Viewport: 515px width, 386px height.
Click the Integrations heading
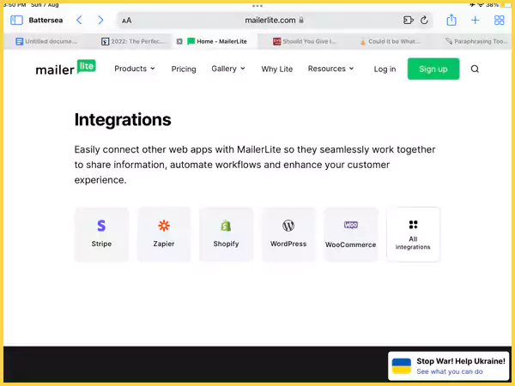tap(123, 120)
